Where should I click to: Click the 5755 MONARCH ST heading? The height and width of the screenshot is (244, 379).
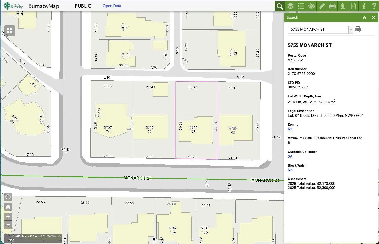[x=310, y=45]
